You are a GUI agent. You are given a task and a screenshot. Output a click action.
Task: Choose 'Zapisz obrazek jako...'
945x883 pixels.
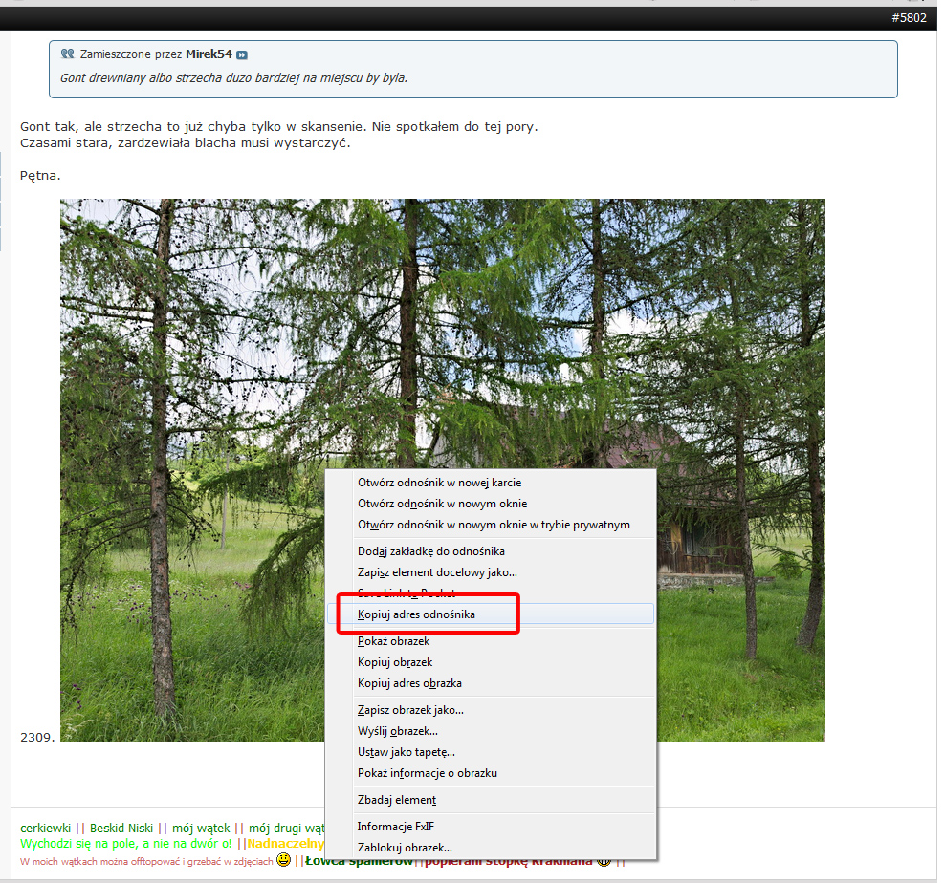click(410, 710)
